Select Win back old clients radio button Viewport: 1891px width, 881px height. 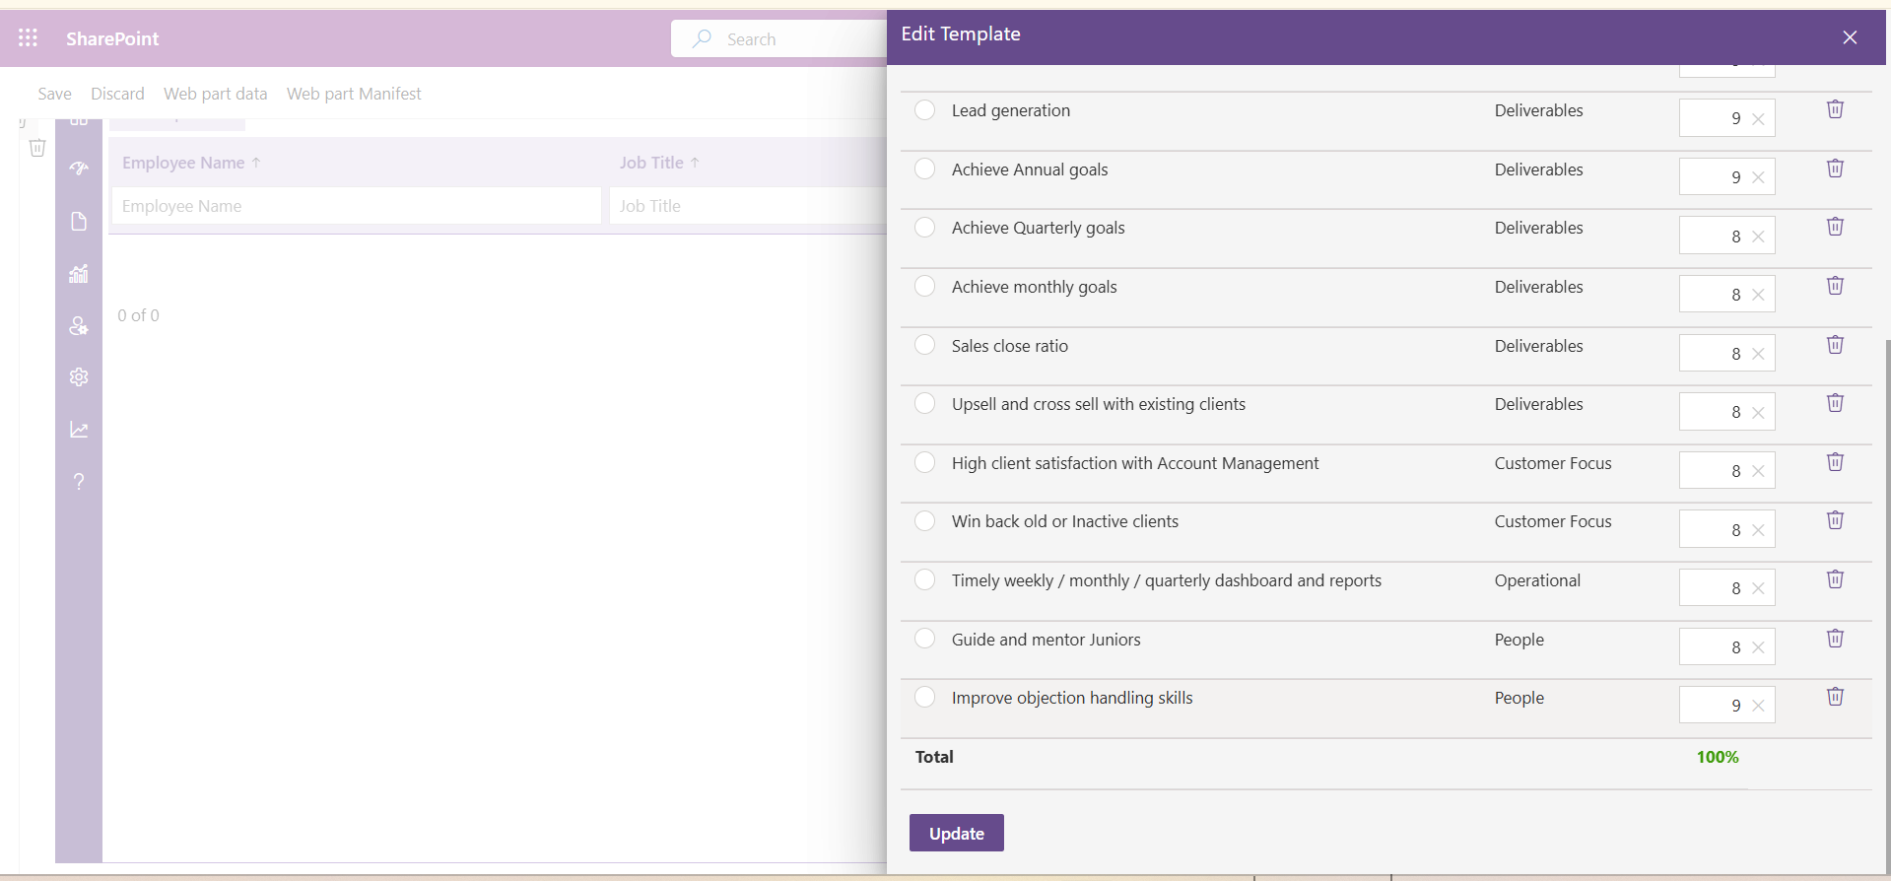pos(924,520)
